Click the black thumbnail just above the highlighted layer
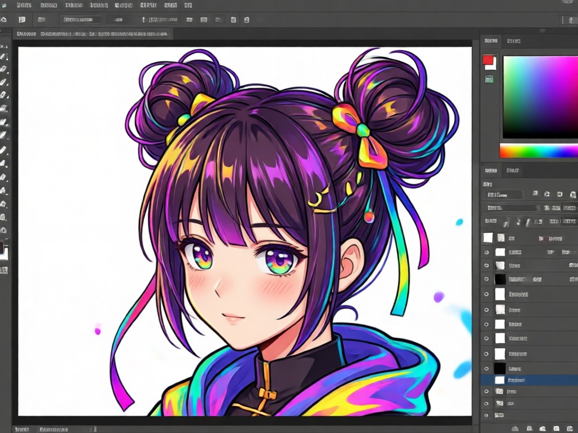The width and height of the screenshot is (578, 433). [x=500, y=368]
